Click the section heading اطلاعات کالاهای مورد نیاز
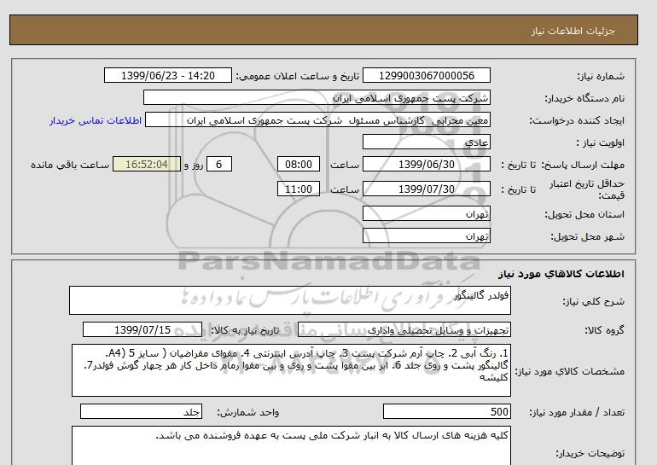The width and height of the screenshot is (657, 465). click(x=561, y=274)
